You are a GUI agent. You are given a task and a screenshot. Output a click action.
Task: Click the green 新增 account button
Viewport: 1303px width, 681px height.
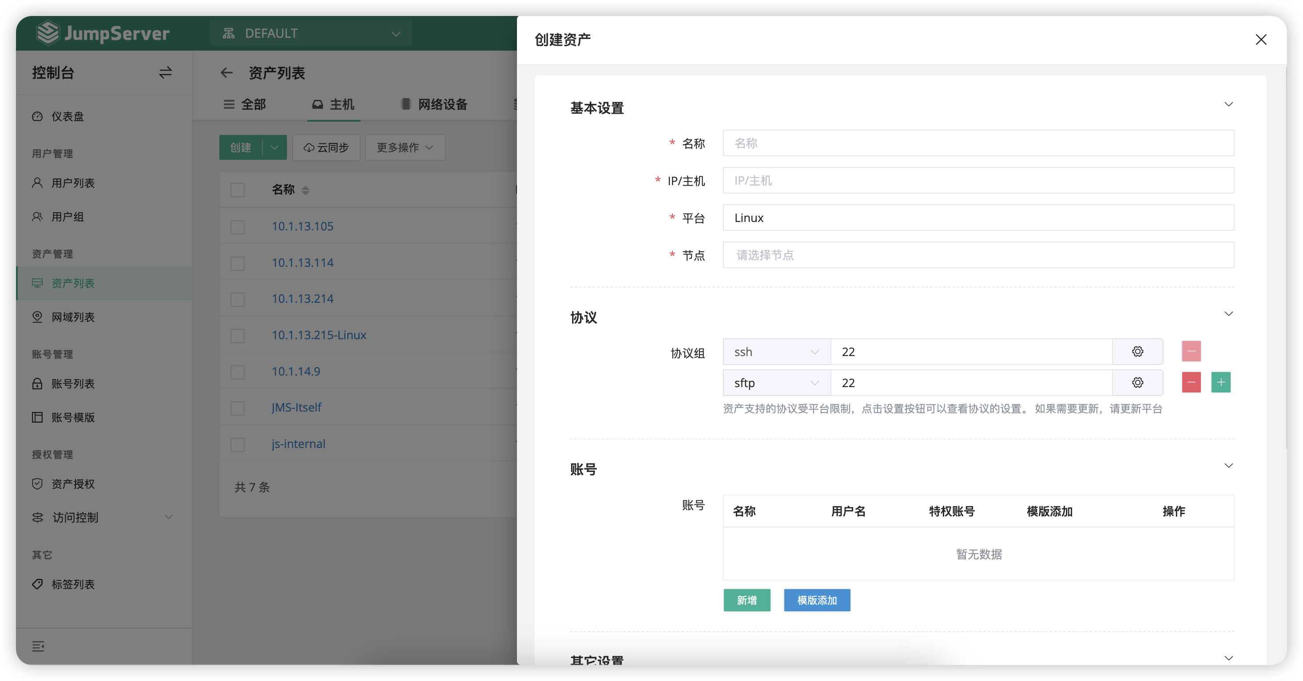[x=747, y=600]
